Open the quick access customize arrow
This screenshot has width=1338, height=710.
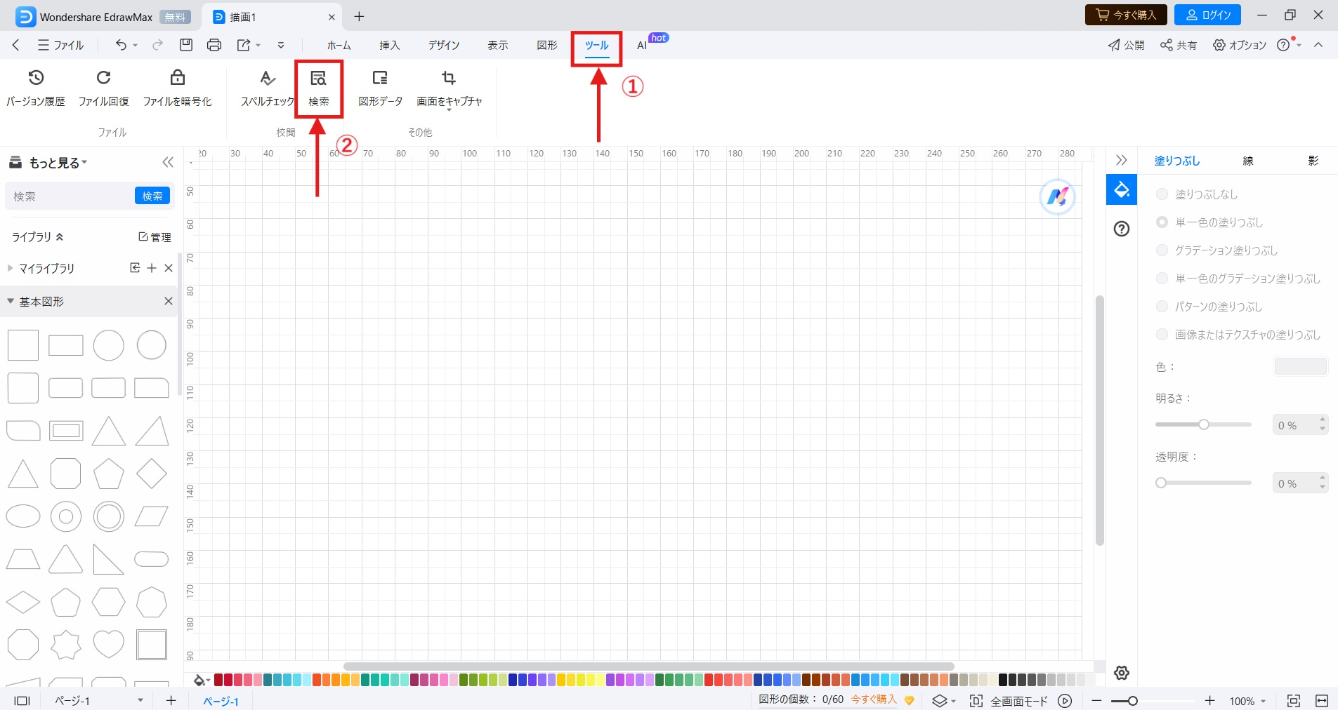[280, 45]
